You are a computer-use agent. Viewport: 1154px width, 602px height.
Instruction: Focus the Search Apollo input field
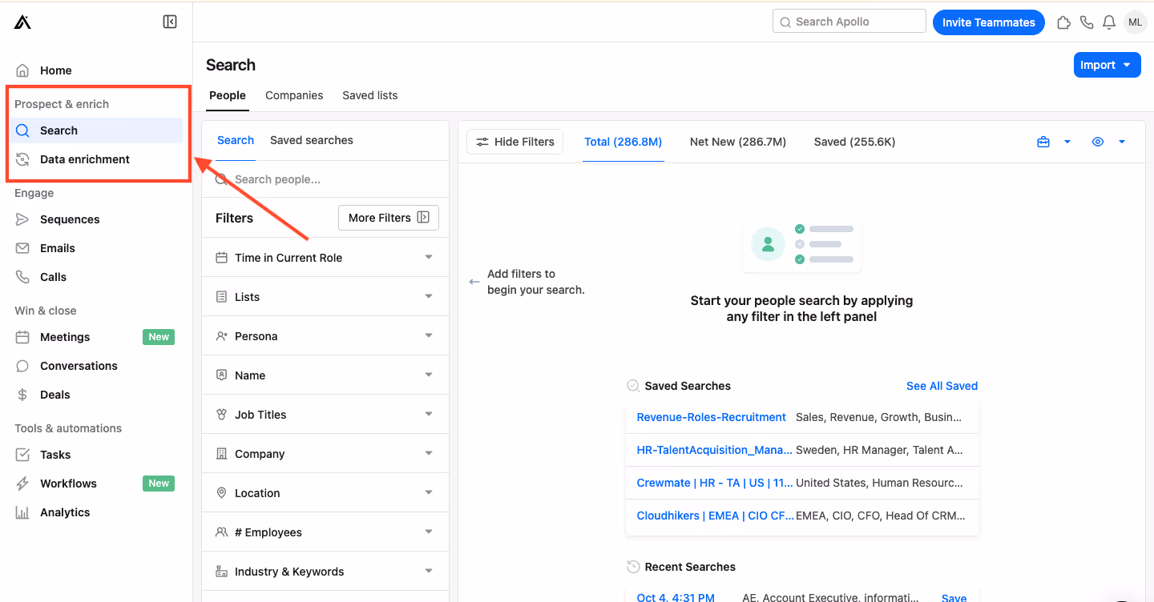pyautogui.click(x=849, y=22)
